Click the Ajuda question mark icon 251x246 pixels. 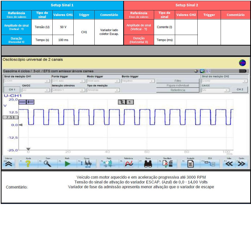click(x=28, y=164)
